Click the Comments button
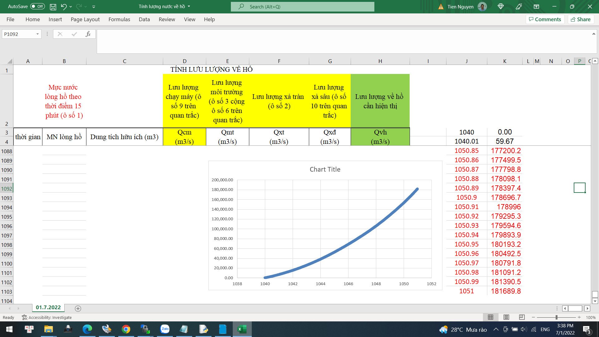The image size is (599, 337). 545,19
